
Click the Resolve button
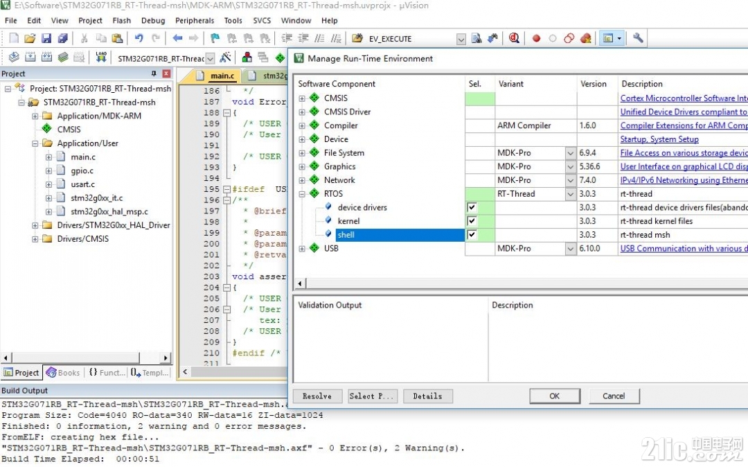pyautogui.click(x=317, y=396)
